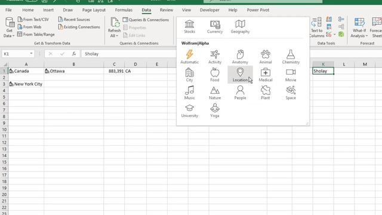The height and width of the screenshot is (215, 382).
Task: Switch to the Draw tab
Action: [67, 10]
